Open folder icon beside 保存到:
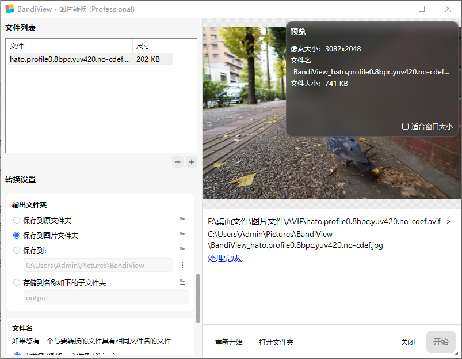Viewport: 462px width, 359px height. [x=182, y=250]
